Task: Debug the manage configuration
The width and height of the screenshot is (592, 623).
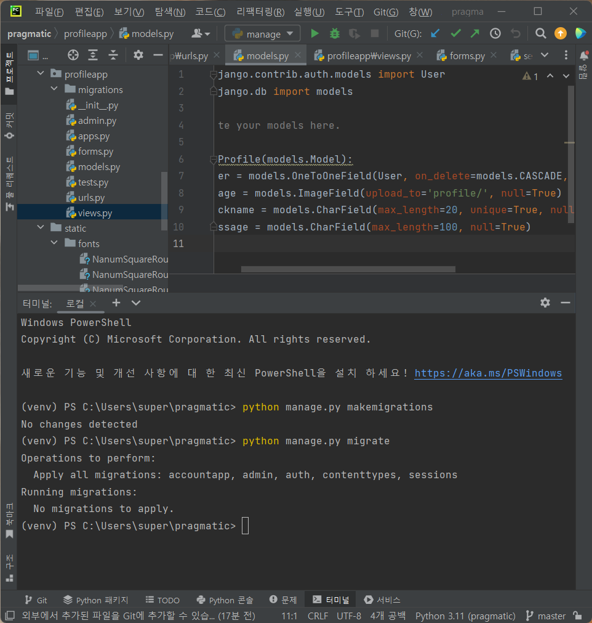Action: pos(335,34)
